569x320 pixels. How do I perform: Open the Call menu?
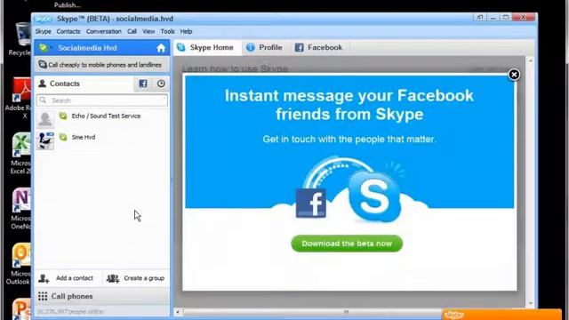pyautogui.click(x=132, y=32)
